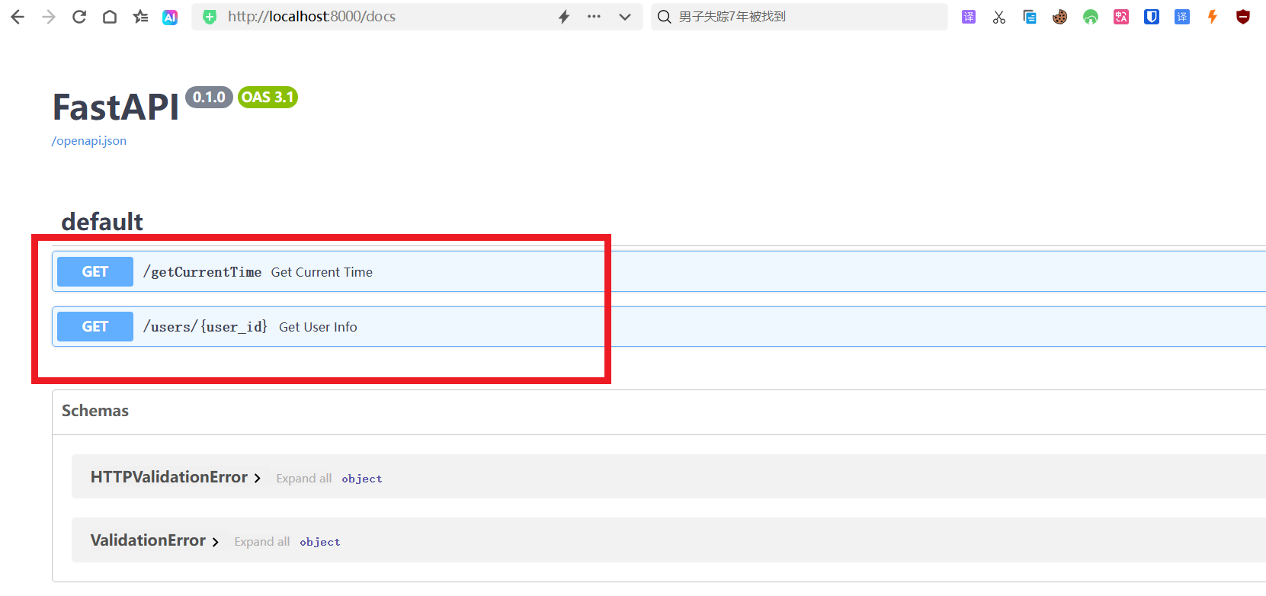Click the lightning speed-mode icon in address bar
This screenshot has width=1266, height=596.
click(x=564, y=17)
